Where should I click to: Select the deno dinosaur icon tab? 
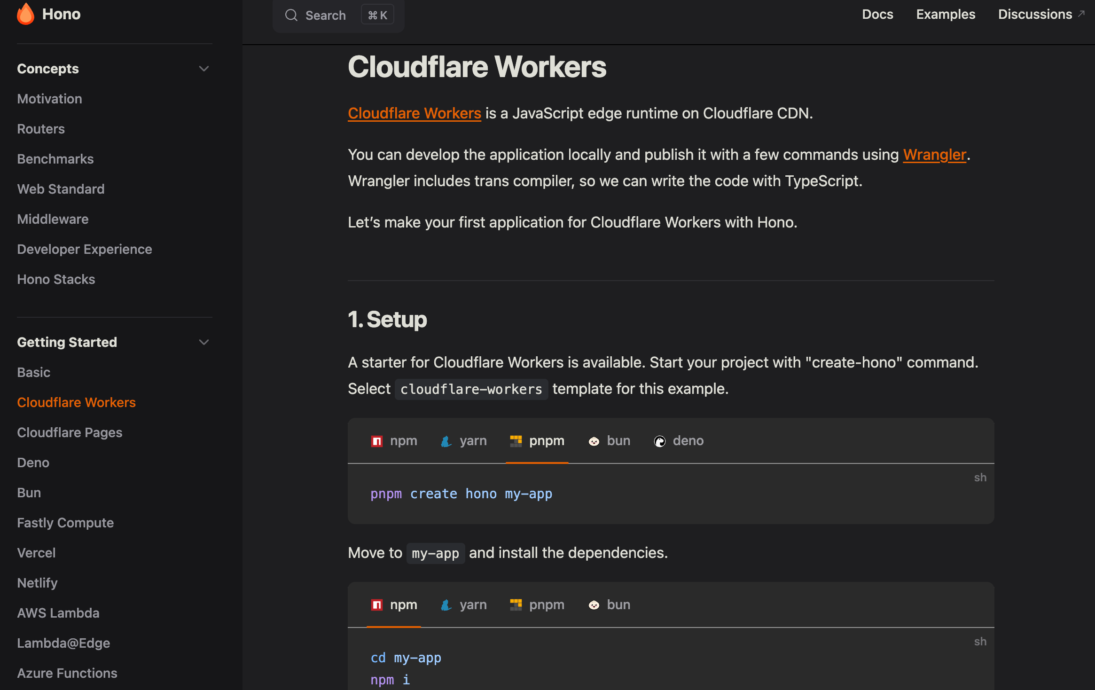pyautogui.click(x=660, y=441)
